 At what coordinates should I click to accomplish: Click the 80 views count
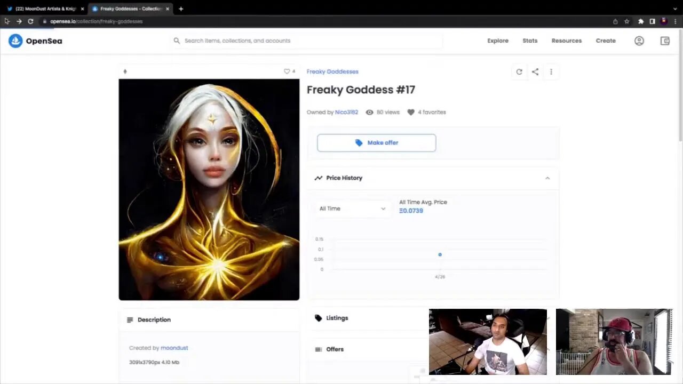[x=383, y=112]
